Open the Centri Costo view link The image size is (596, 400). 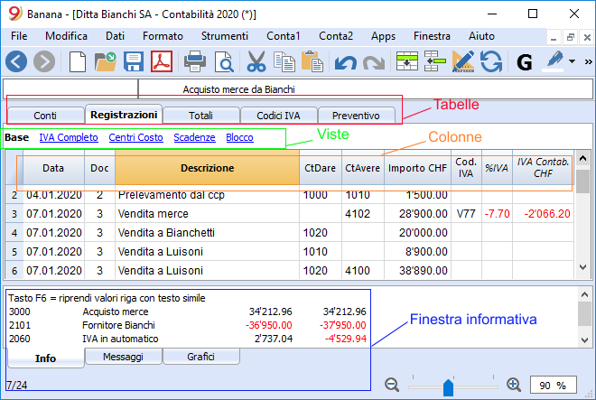(135, 137)
